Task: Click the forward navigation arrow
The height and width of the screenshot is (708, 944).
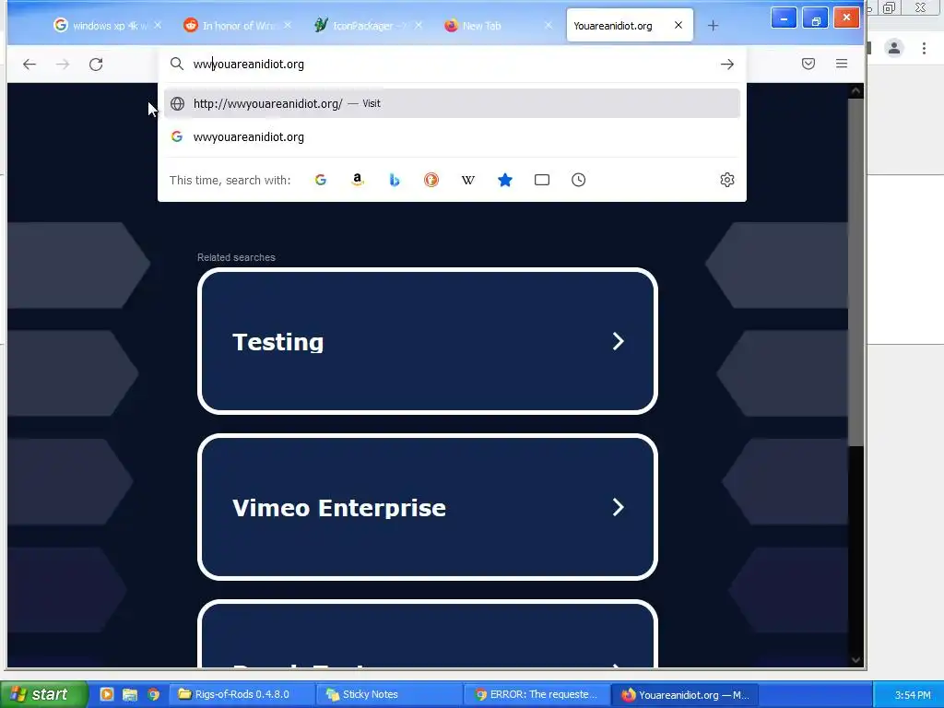Action: coord(63,64)
